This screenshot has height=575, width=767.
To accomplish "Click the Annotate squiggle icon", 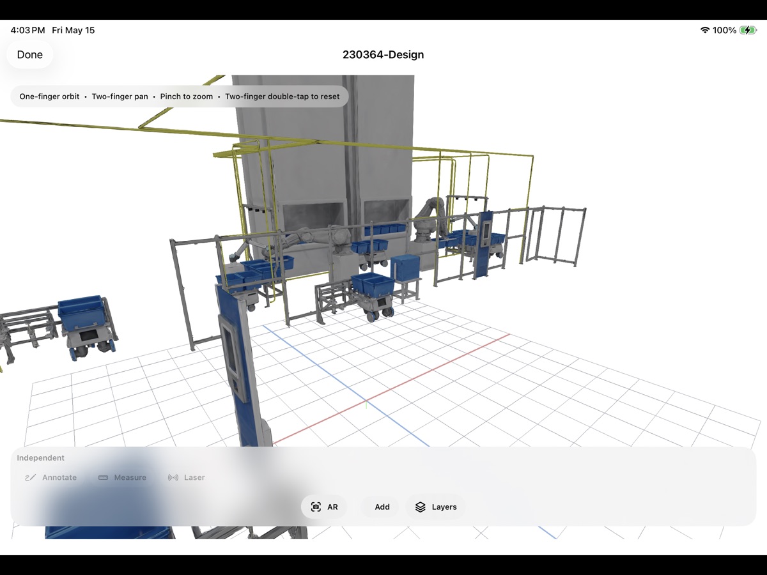I will [x=30, y=477].
